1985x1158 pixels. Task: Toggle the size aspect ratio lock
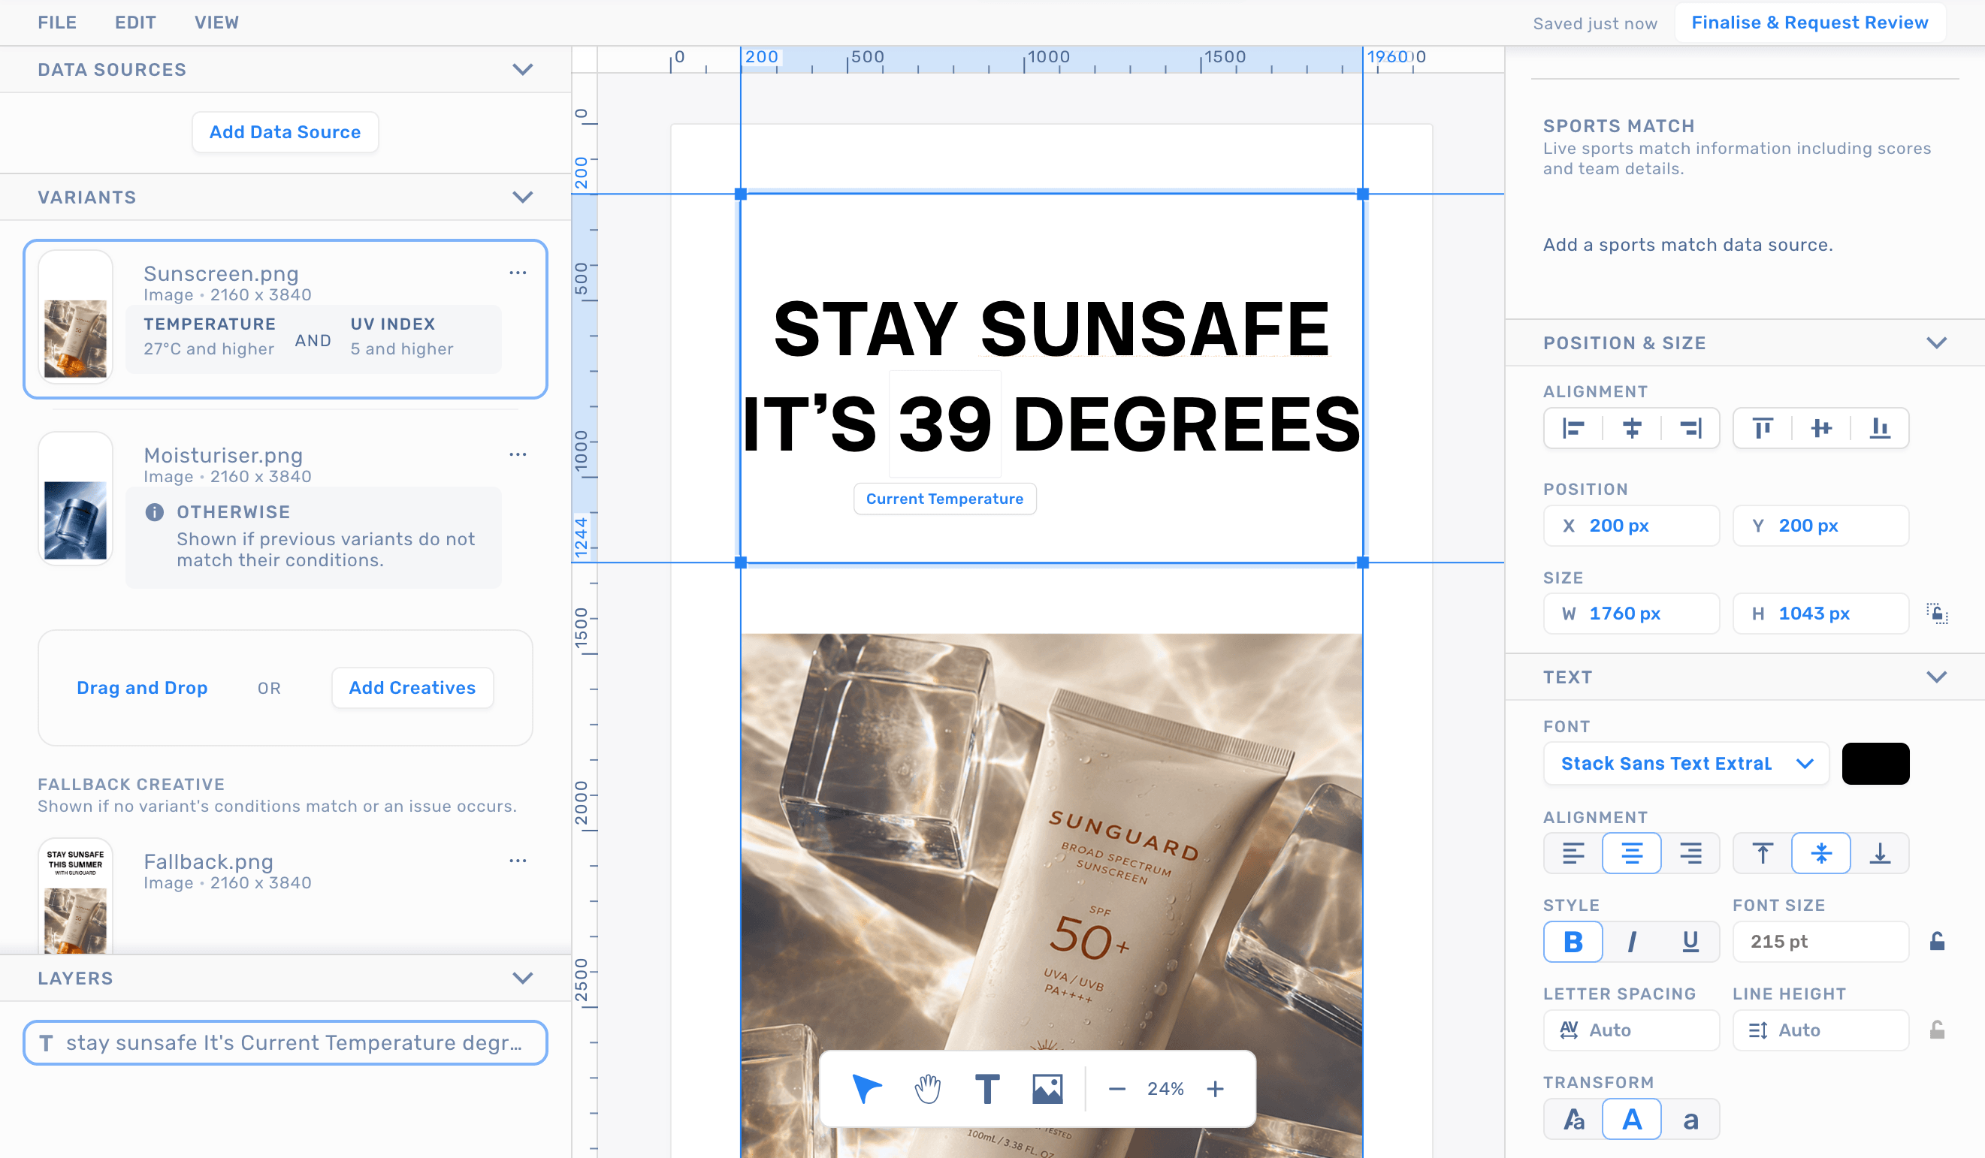pos(1937,614)
